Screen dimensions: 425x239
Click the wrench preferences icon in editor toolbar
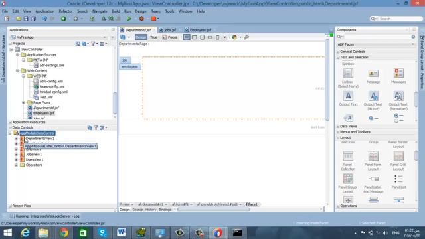click(246, 37)
